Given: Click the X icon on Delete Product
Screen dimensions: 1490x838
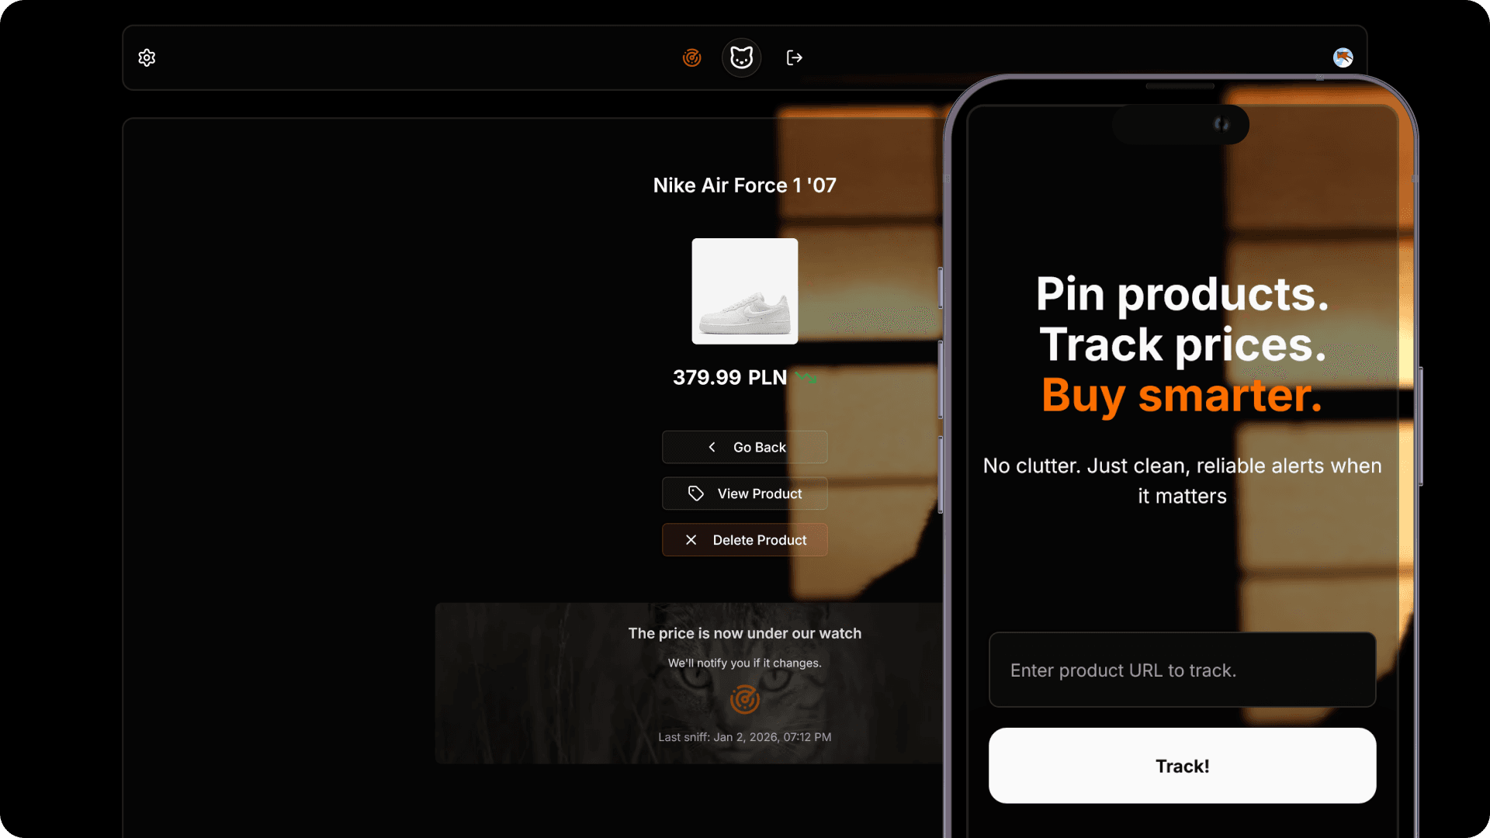Looking at the screenshot, I should [x=691, y=540].
